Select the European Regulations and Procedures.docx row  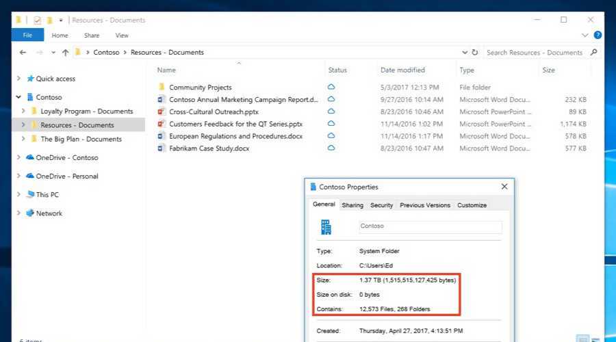tap(372, 136)
